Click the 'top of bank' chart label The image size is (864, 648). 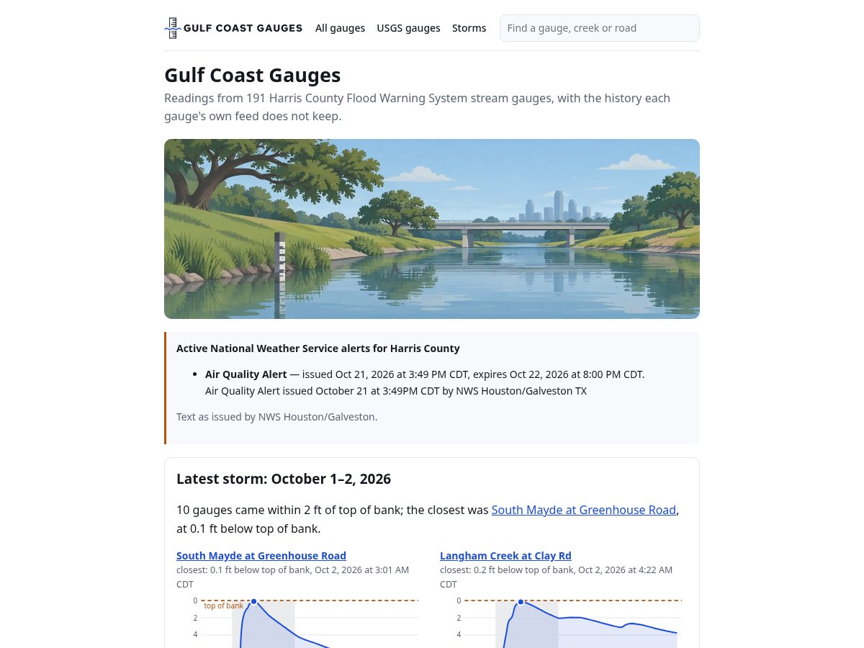point(224,606)
